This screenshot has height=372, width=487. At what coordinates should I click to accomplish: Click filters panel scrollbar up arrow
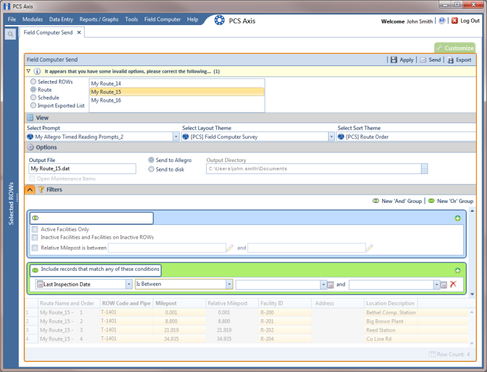[472, 211]
